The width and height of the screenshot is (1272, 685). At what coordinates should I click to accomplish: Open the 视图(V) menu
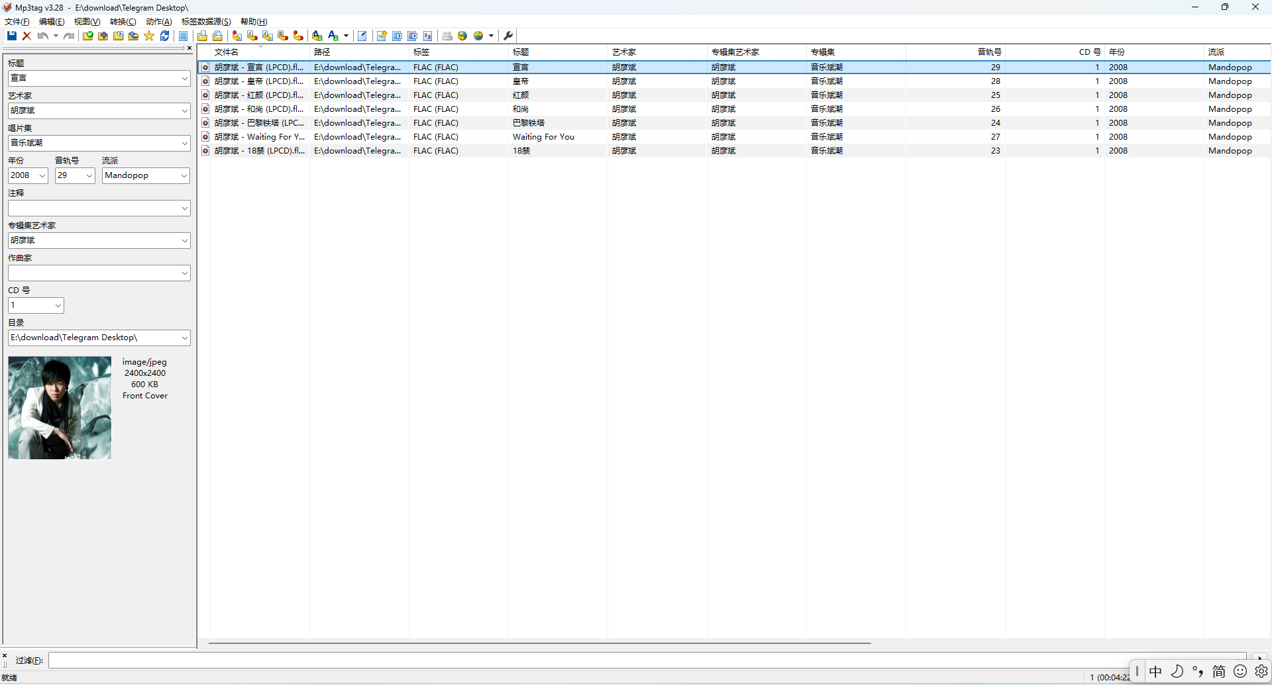tap(87, 22)
